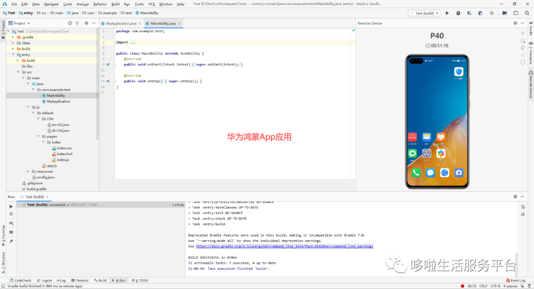This screenshot has height=289, width=534.
Task: Click the Run panel settings gear icon
Action: [515, 197]
